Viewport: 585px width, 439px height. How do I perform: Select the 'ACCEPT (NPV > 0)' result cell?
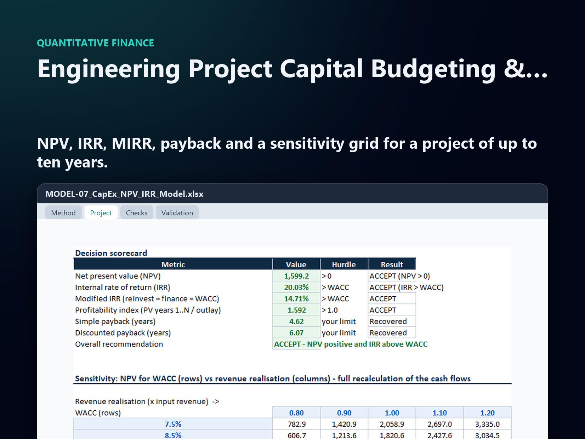399,276
